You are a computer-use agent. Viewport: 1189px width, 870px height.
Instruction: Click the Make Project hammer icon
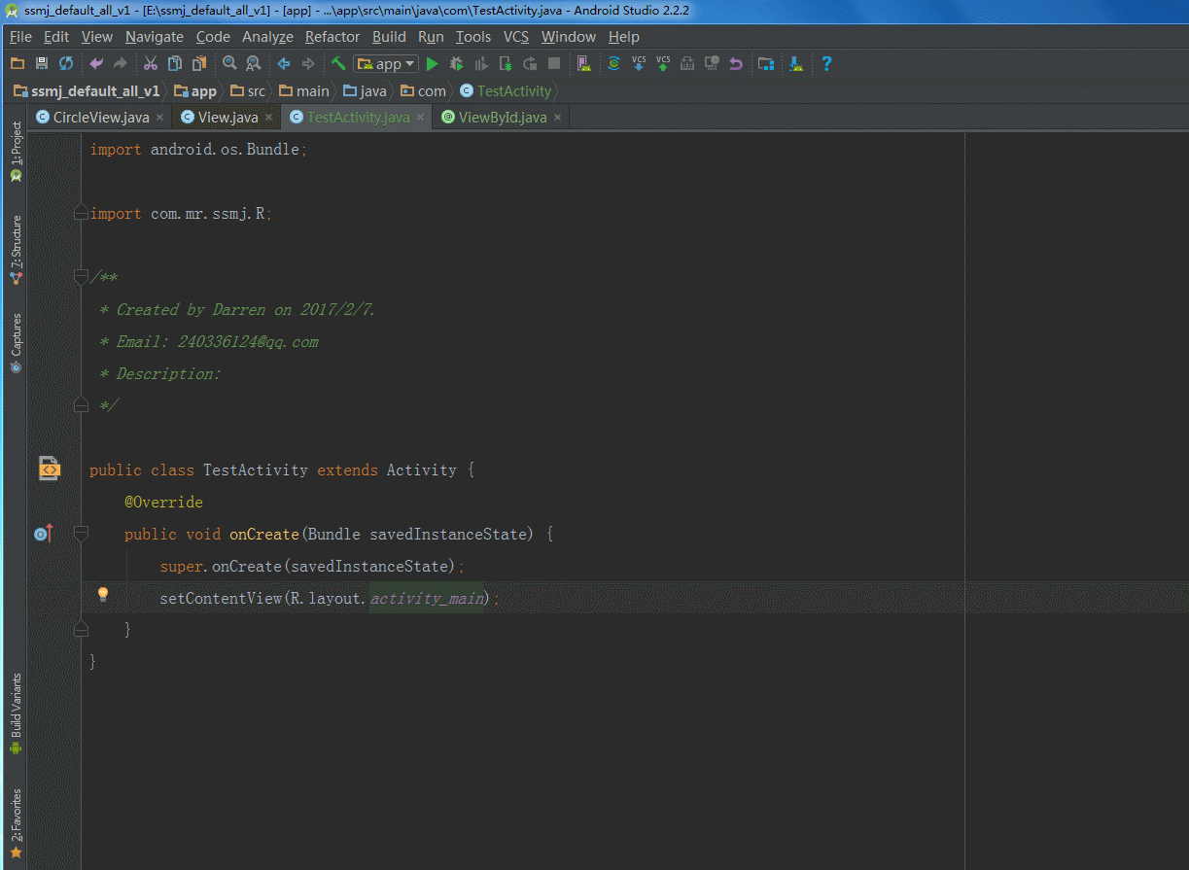click(x=338, y=63)
